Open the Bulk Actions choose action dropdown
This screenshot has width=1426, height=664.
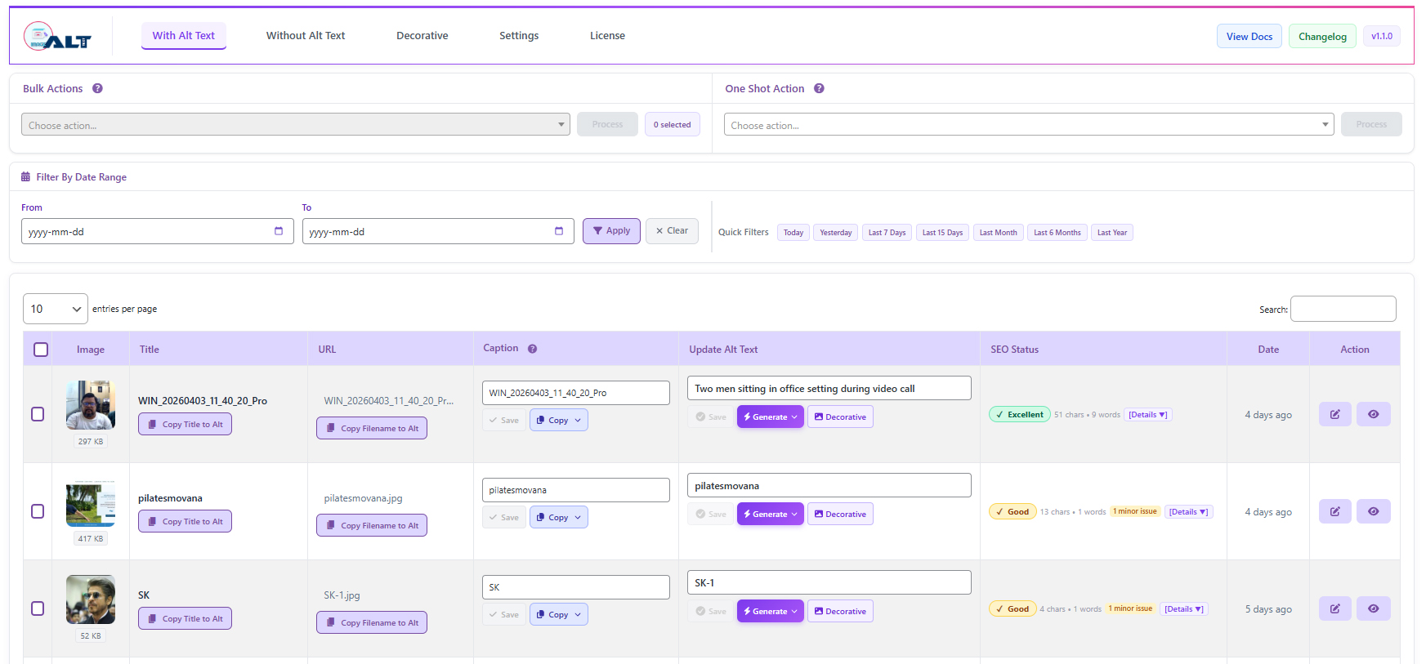(x=295, y=125)
